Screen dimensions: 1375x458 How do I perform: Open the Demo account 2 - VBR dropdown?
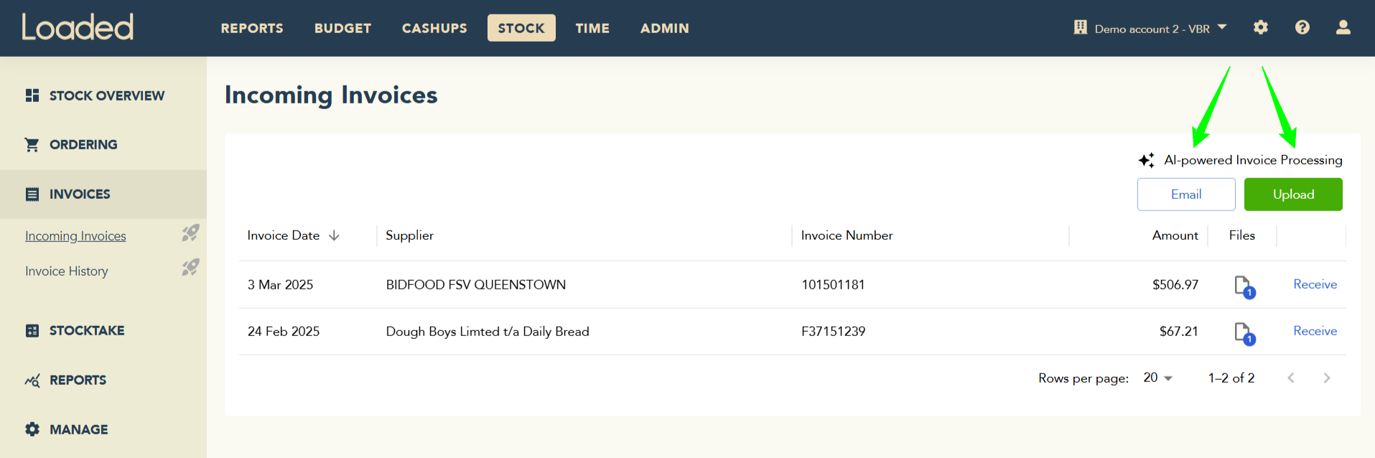tap(1152, 29)
